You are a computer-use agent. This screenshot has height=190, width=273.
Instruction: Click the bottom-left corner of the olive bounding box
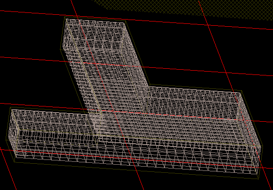(x=15, y=162)
